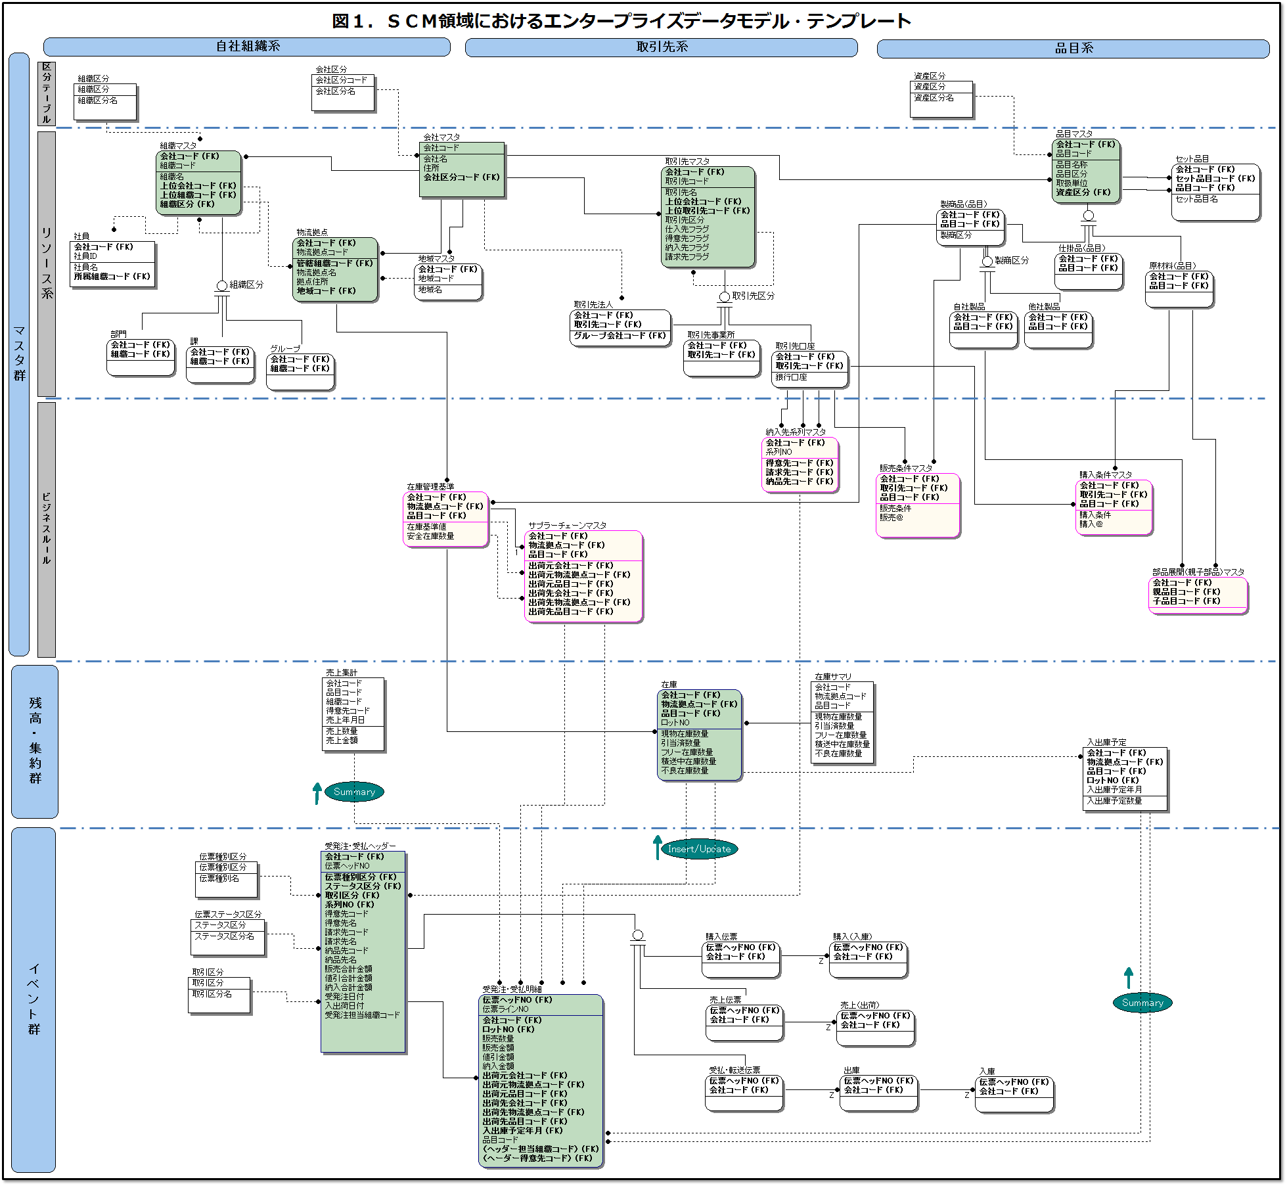The image size is (1287, 1186).
Task: Click the マスタ群 vertical side label
Action: [x=19, y=354]
